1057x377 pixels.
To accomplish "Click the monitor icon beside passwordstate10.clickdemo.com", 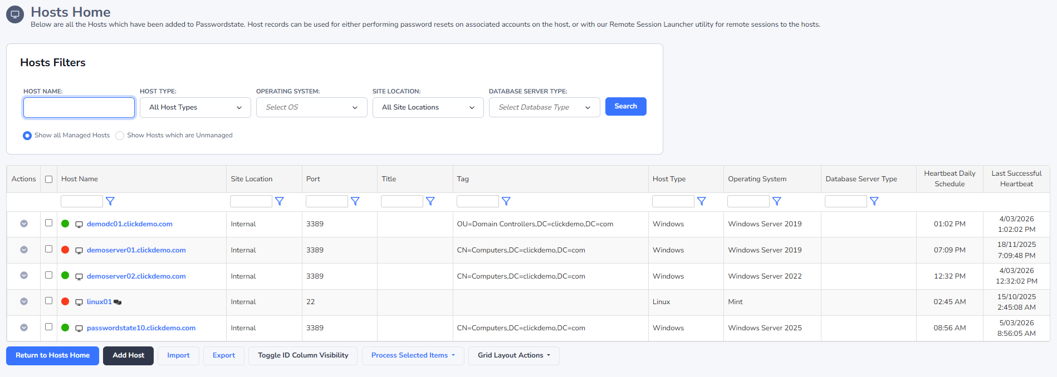I will coord(79,328).
